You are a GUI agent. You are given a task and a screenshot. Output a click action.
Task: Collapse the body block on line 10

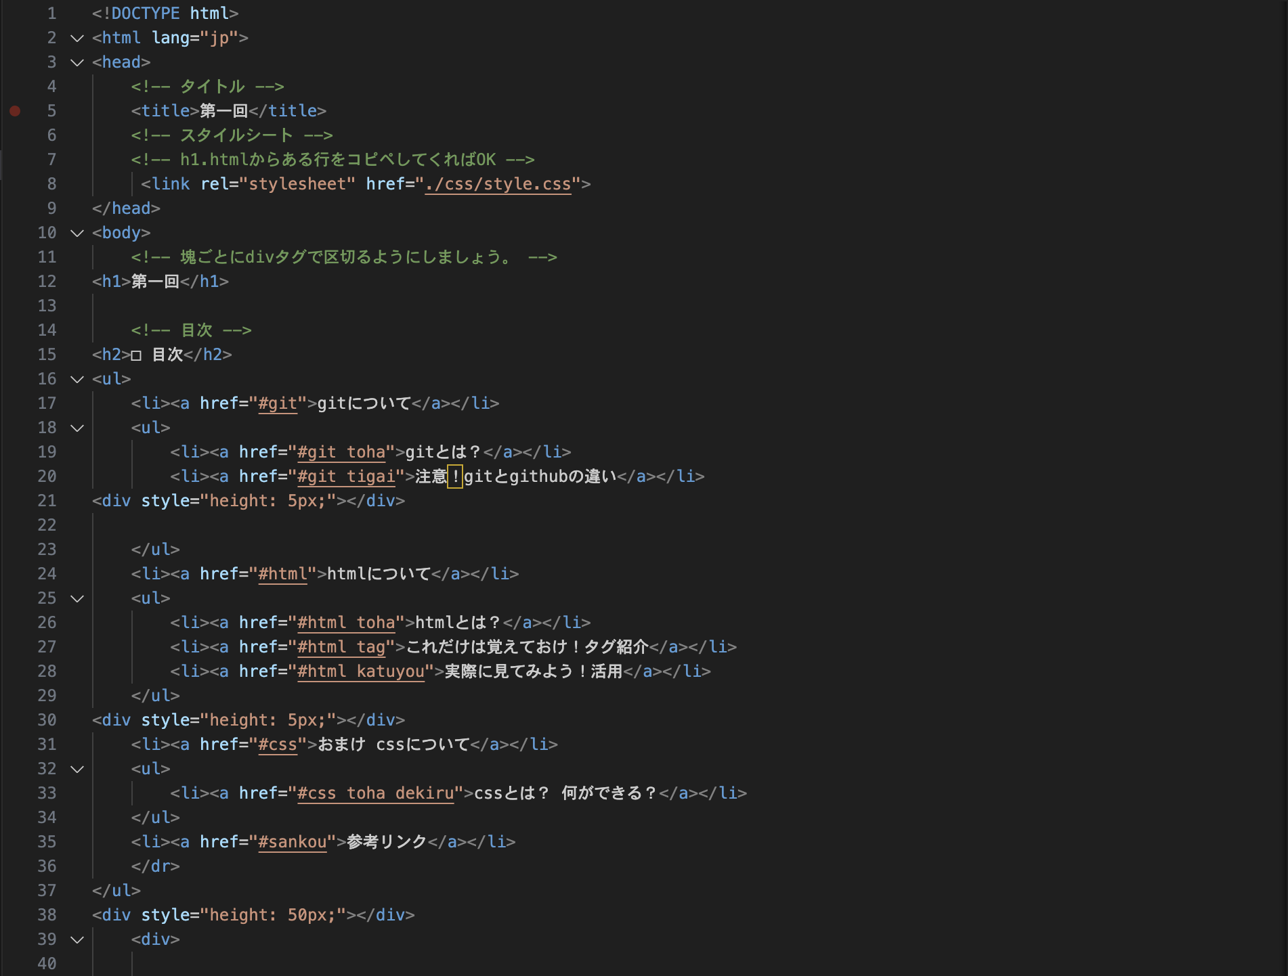click(77, 234)
